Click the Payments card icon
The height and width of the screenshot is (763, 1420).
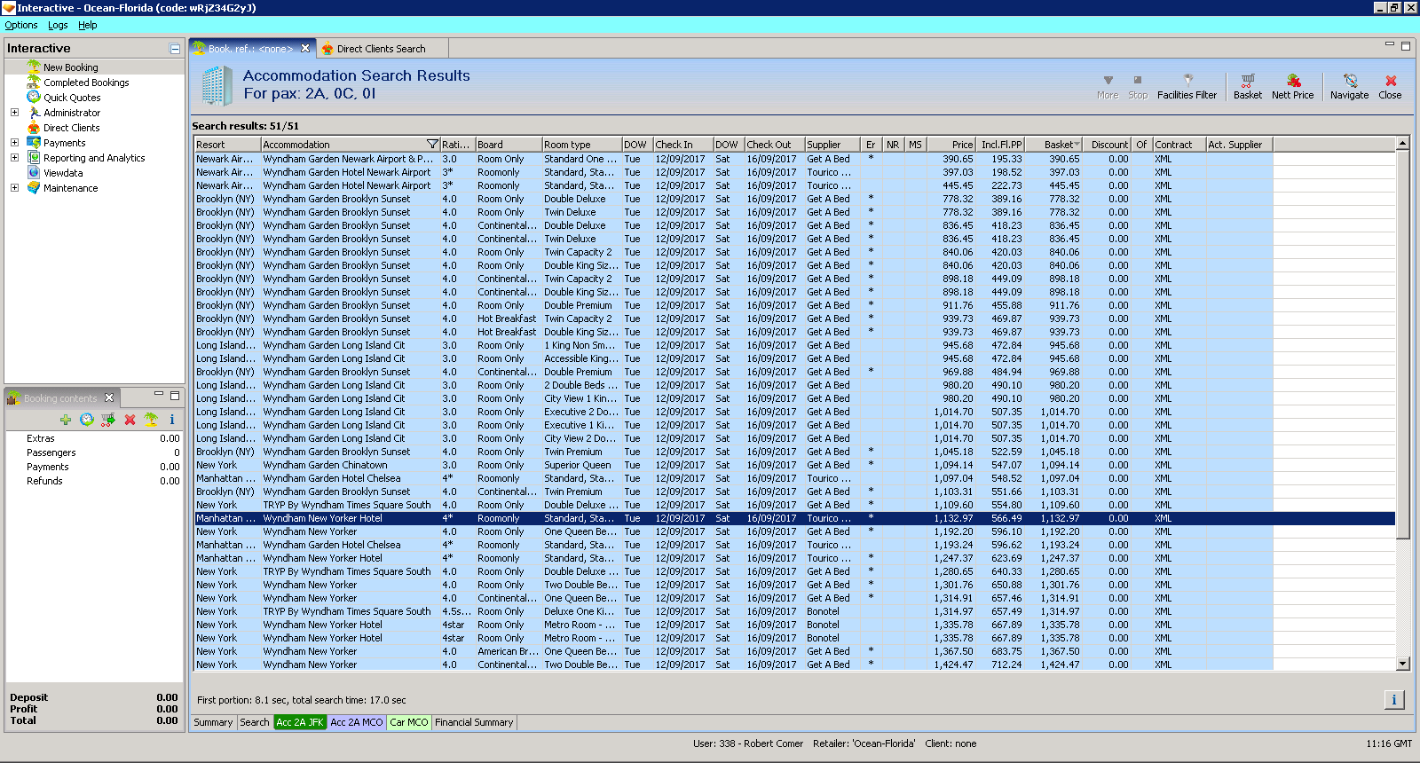click(34, 143)
